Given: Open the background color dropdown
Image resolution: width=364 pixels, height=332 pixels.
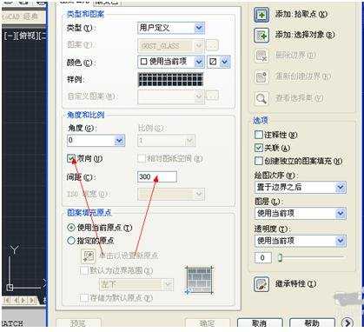Looking at the screenshot, I should (225, 62).
